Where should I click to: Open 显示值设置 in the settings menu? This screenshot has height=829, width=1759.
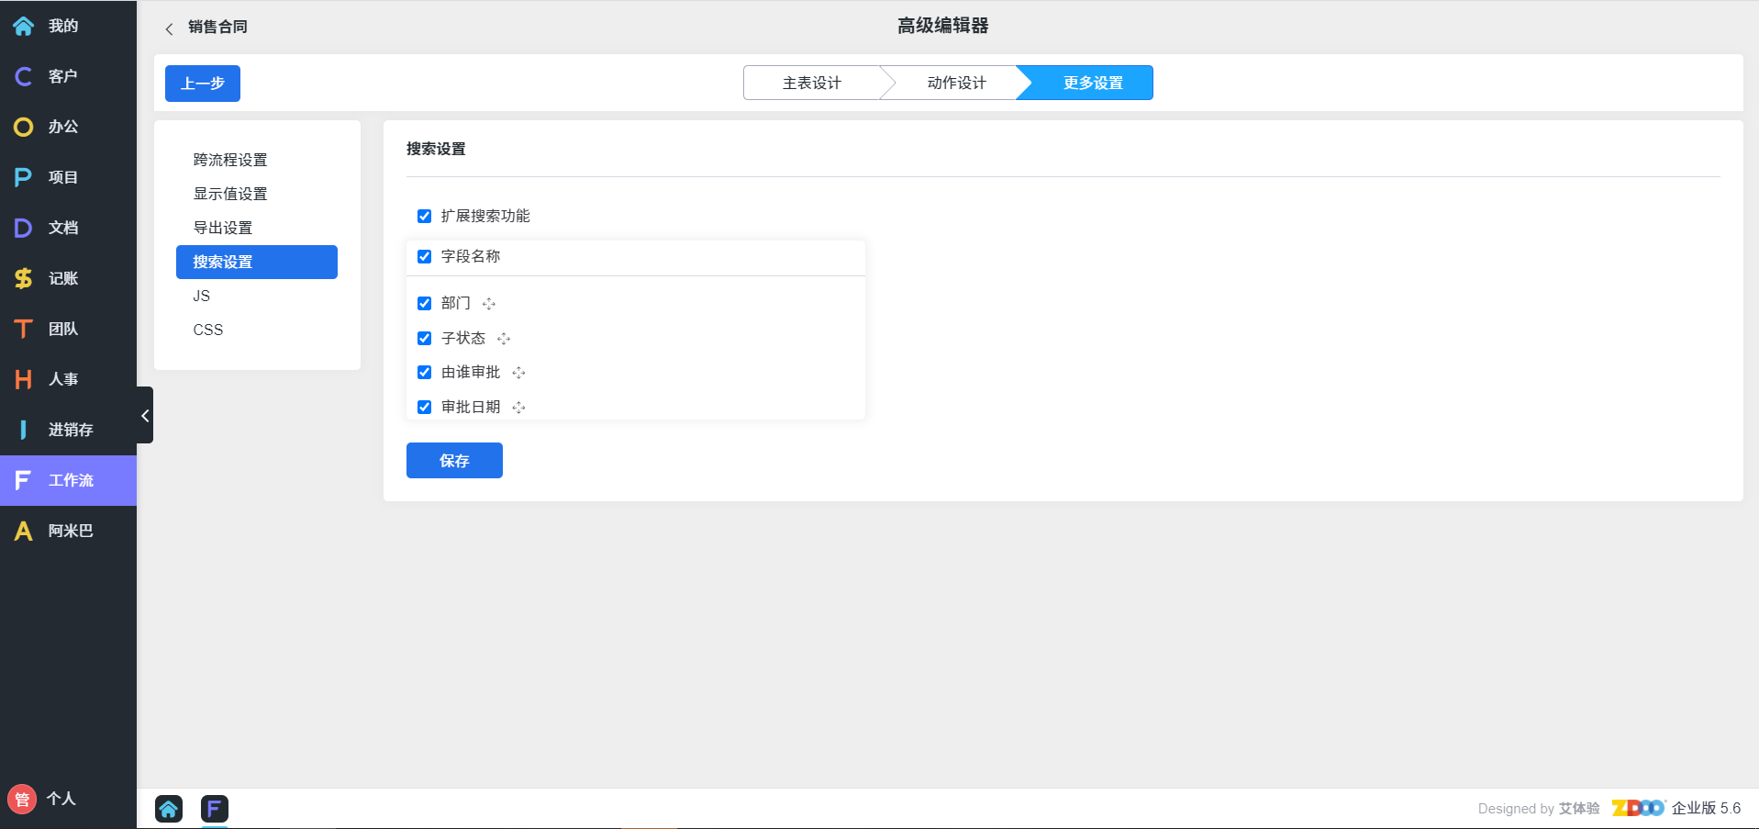pyautogui.click(x=230, y=194)
